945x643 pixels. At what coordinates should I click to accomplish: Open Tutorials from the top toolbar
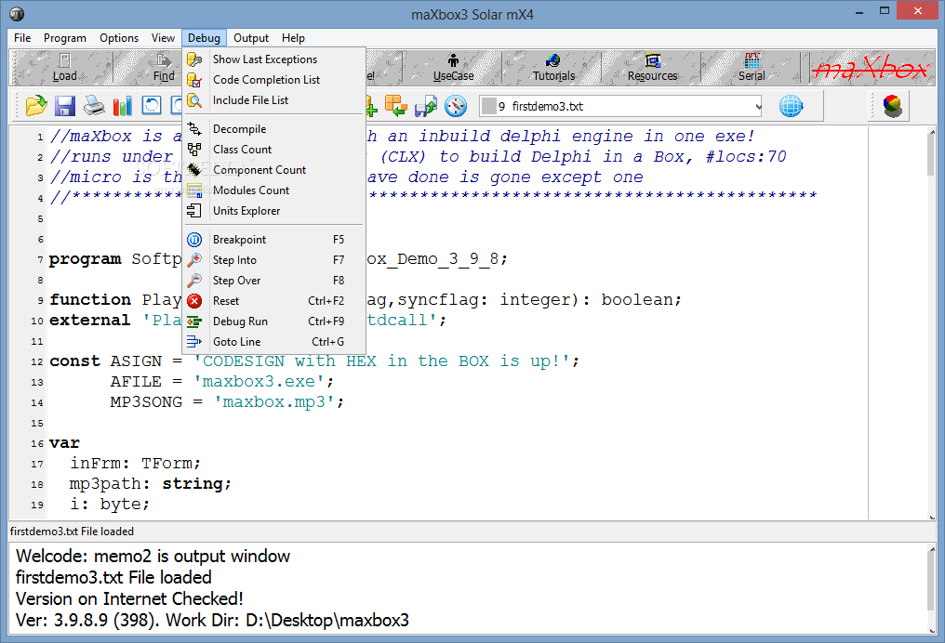click(x=553, y=68)
